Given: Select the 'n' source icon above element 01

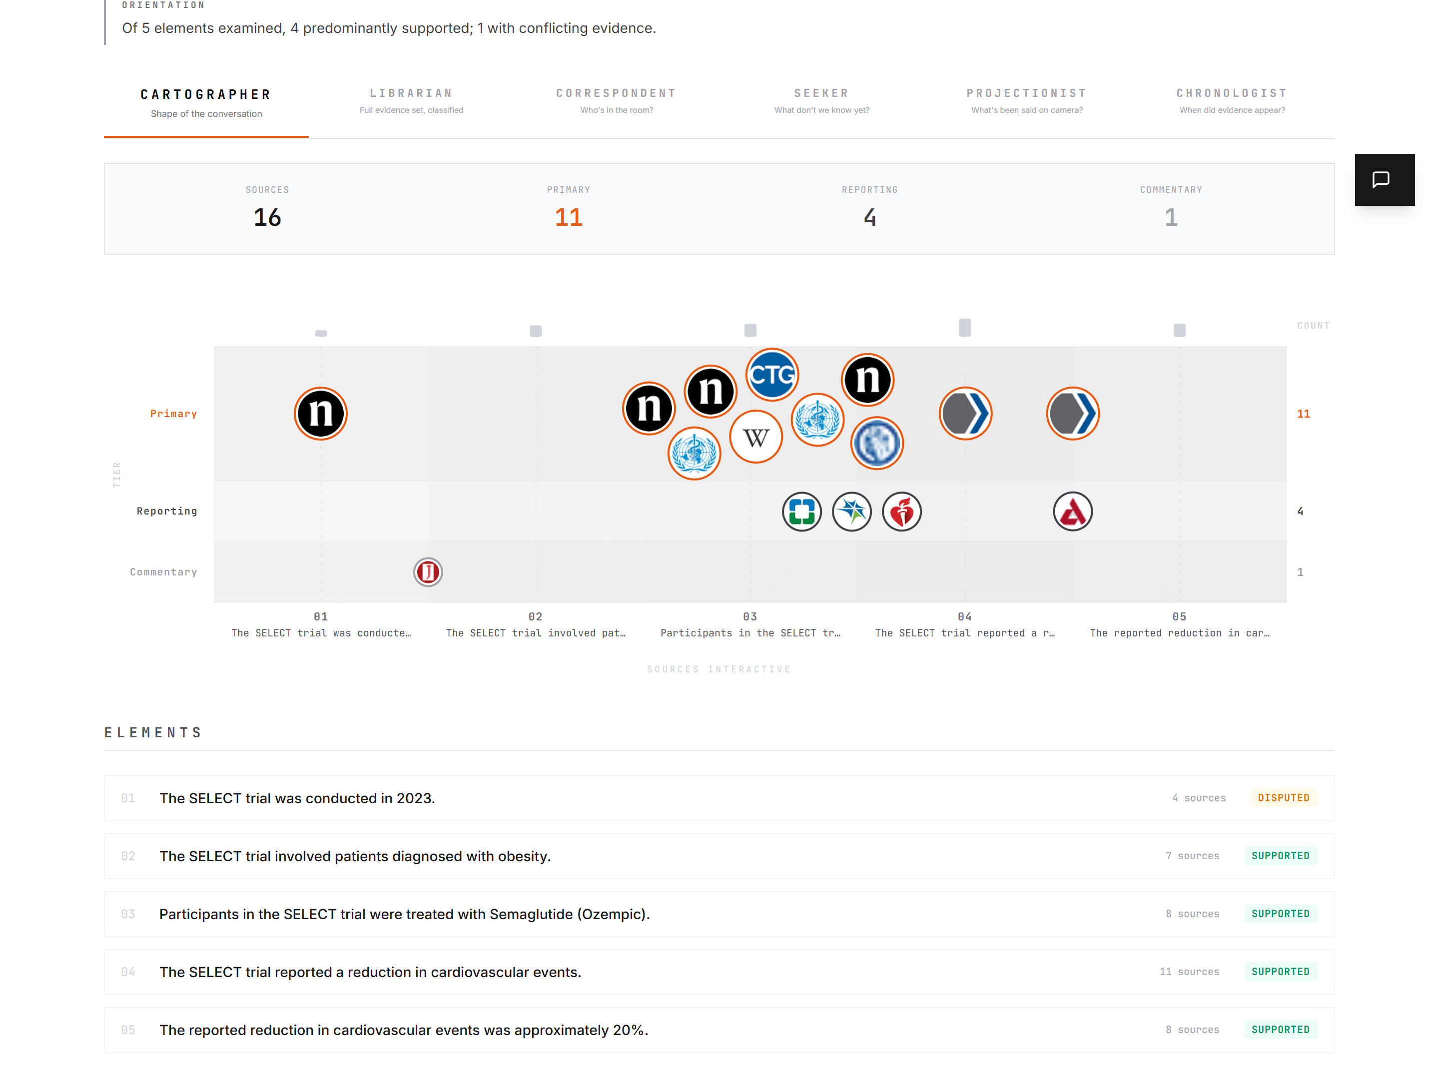Looking at the screenshot, I should [321, 414].
